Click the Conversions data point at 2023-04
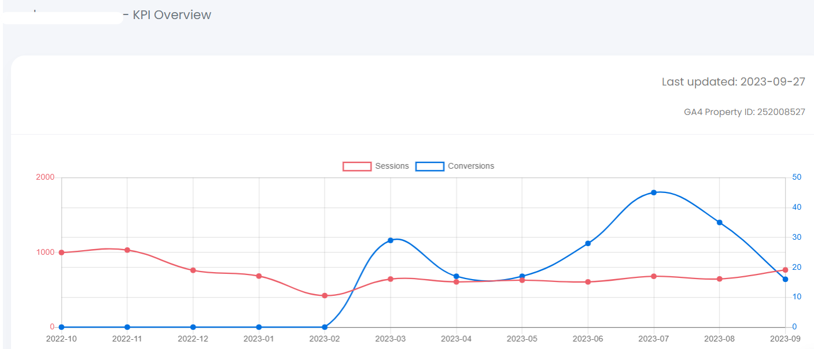Viewport: 814px width, 349px height. coord(456,276)
